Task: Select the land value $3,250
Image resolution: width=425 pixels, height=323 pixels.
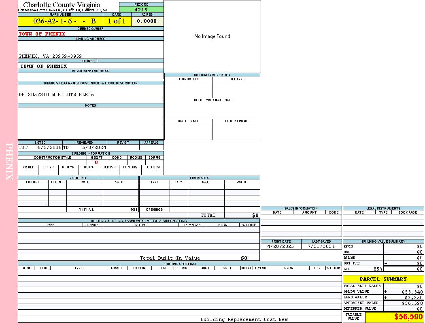Action: [x=414, y=297]
